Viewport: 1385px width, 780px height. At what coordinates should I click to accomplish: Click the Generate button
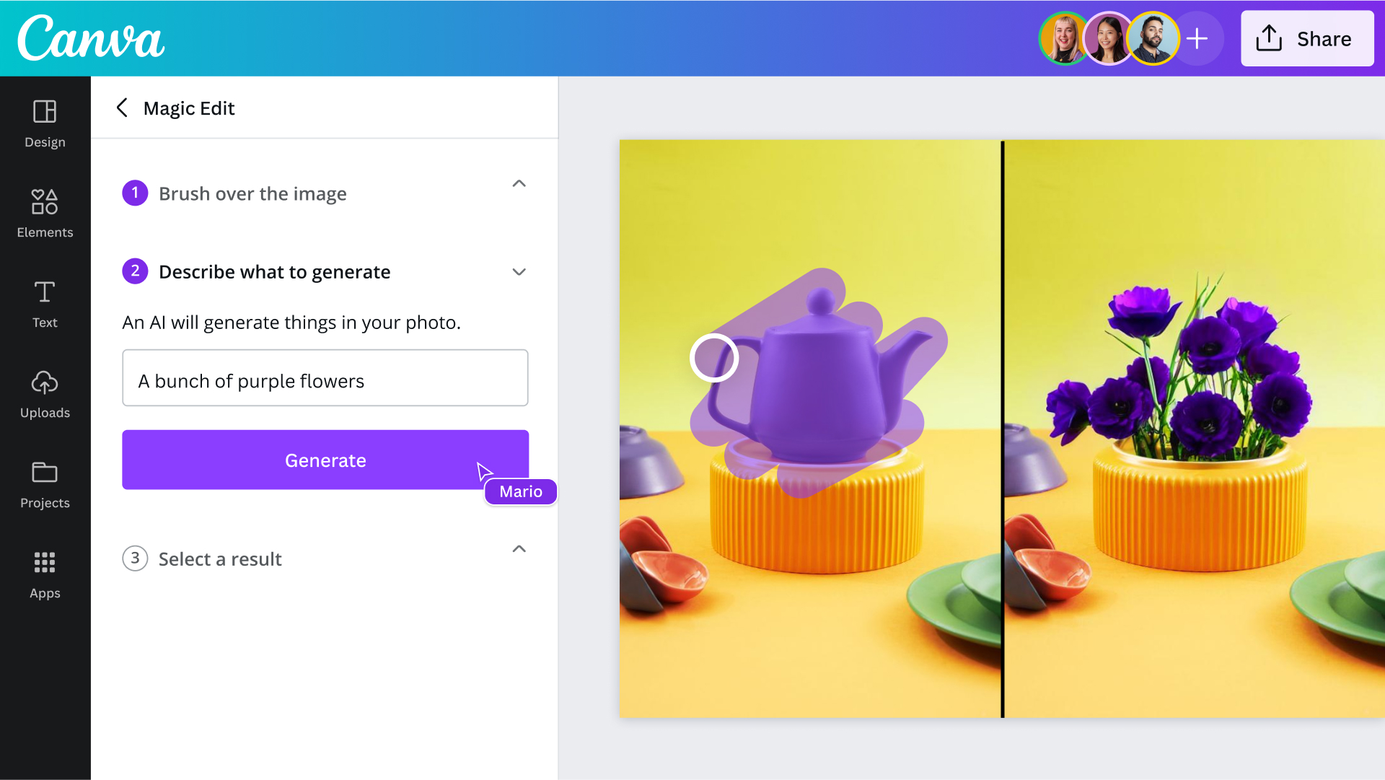click(325, 460)
